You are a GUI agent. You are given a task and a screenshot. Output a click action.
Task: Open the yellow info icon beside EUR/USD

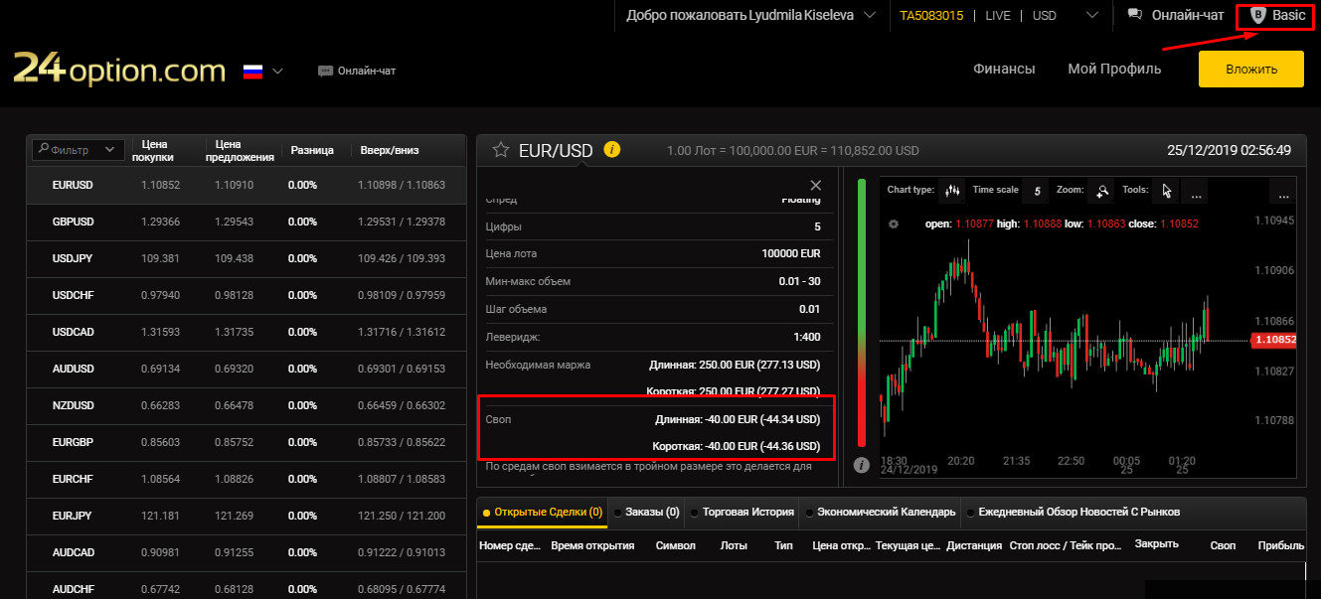[x=612, y=150]
